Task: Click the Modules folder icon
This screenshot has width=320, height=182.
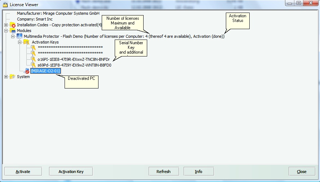Action: (13, 31)
